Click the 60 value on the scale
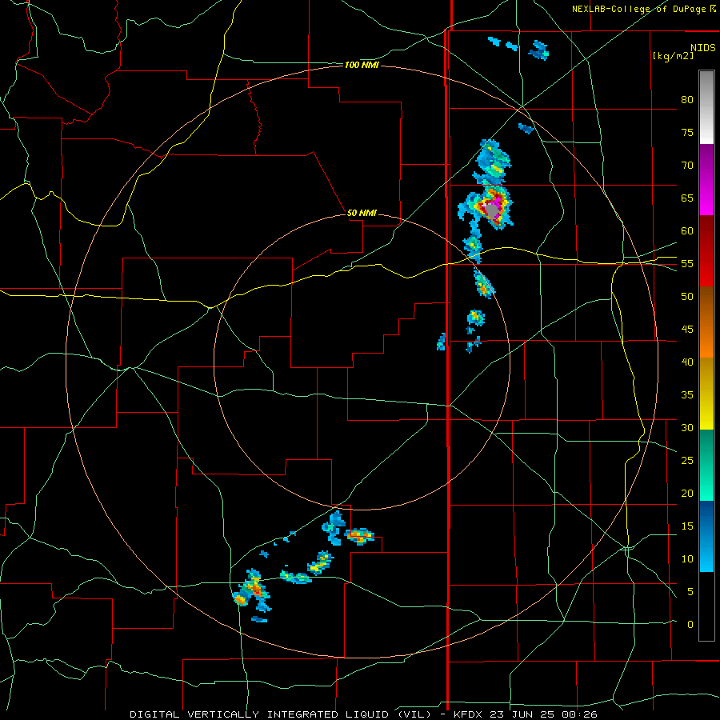This screenshot has width=720, height=720. (x=687, y=231)
